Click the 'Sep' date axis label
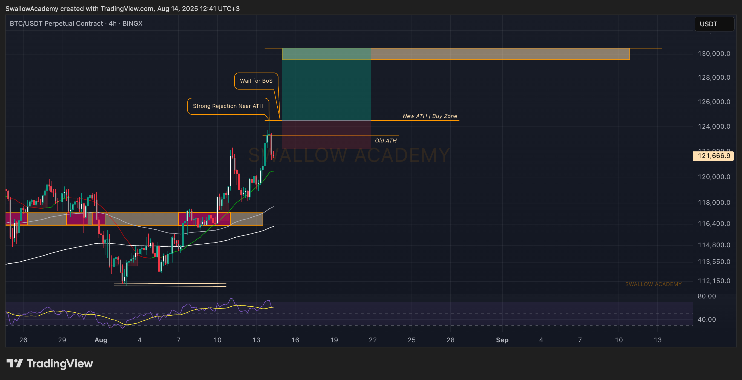 (502, 340)
